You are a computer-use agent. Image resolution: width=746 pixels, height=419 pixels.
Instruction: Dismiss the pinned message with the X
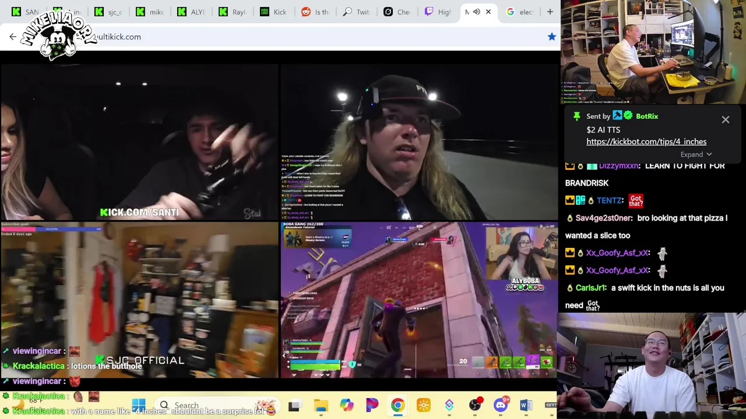point(726,119)
